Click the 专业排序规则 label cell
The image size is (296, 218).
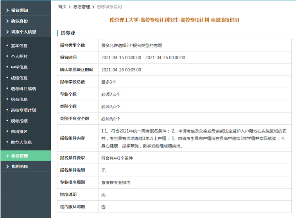point(78,182)
